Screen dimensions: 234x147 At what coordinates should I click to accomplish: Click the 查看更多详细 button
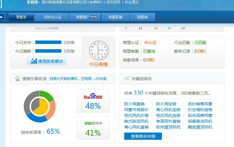(x=143, y=136)
